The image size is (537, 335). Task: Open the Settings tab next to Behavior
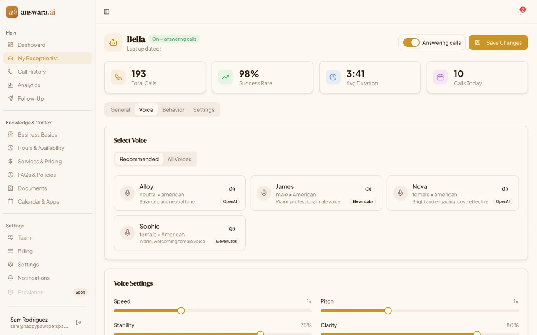[204, 110]
